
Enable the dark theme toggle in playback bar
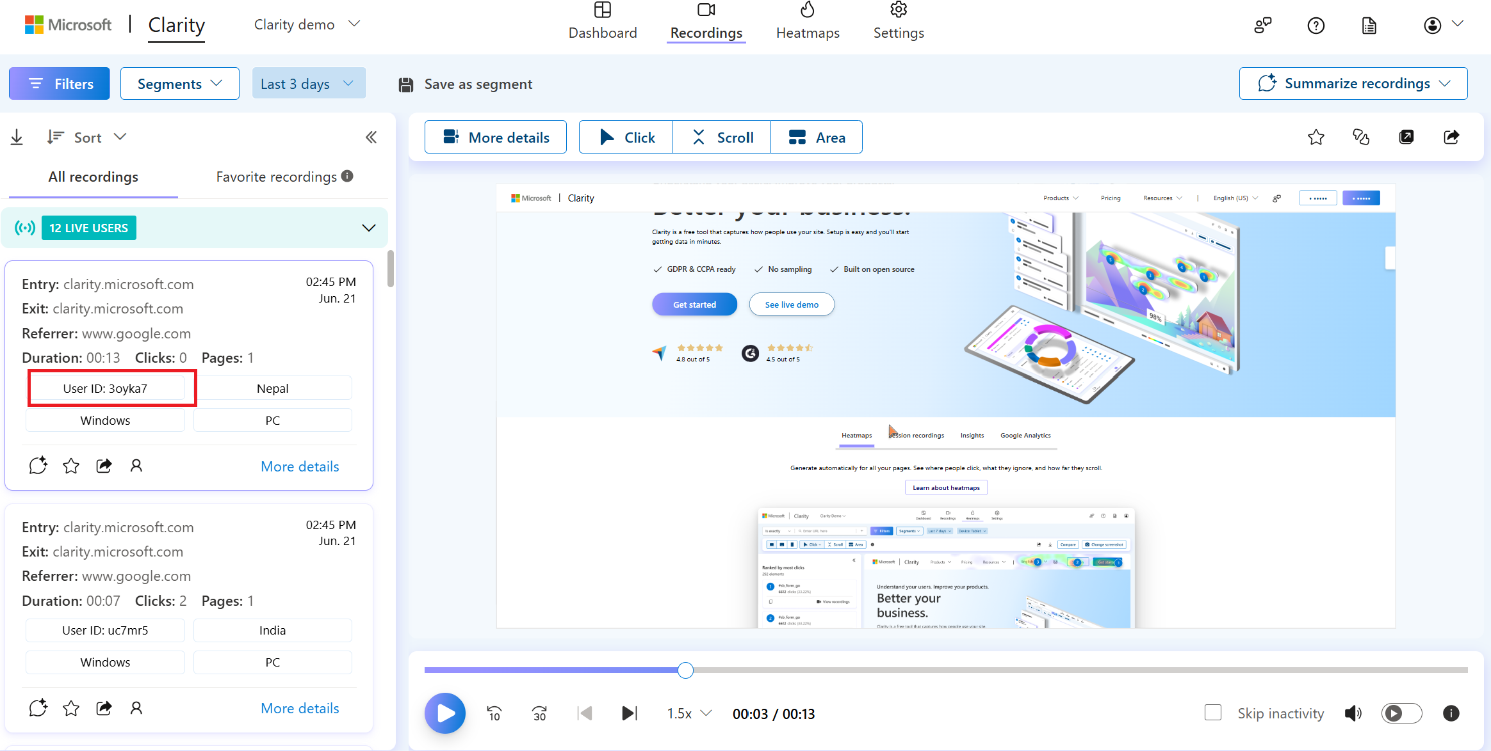point(1401,713)
